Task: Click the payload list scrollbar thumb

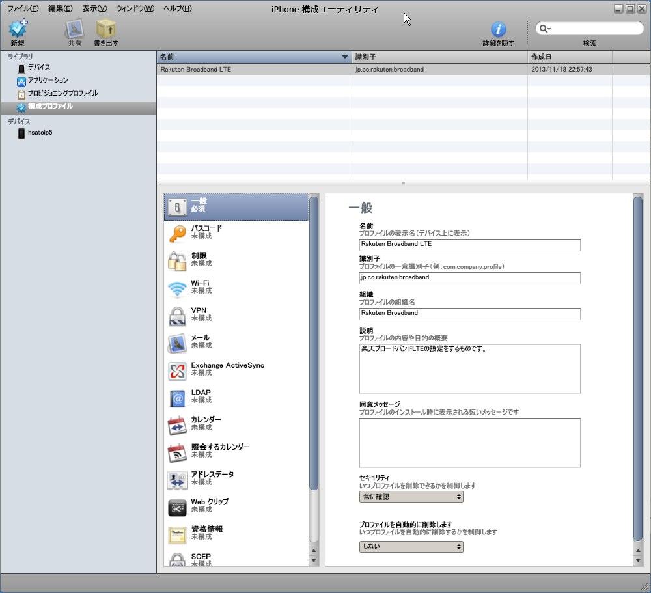Action: tap(314, 343)
